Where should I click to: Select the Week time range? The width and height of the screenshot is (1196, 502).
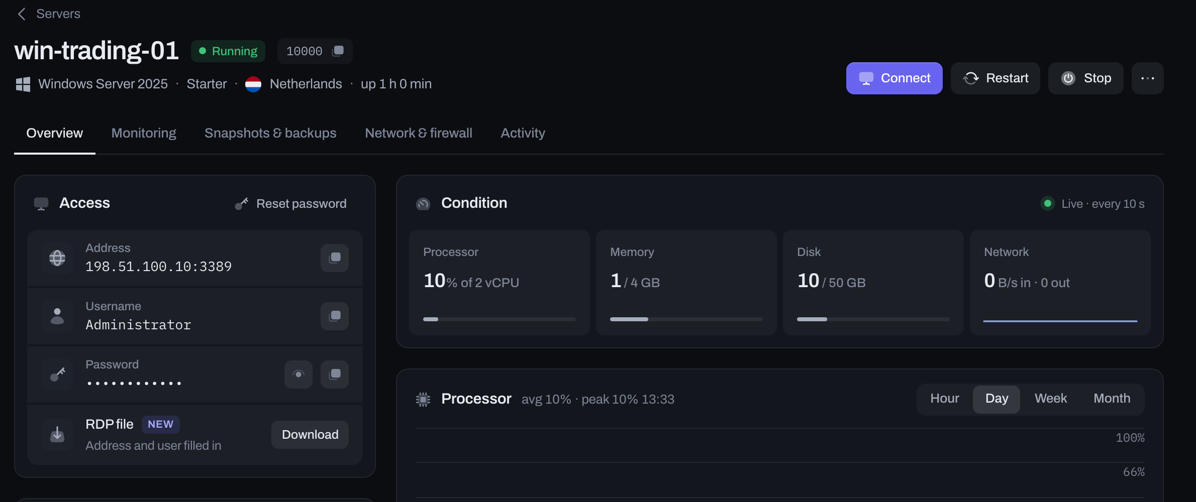coord(1051,399)
